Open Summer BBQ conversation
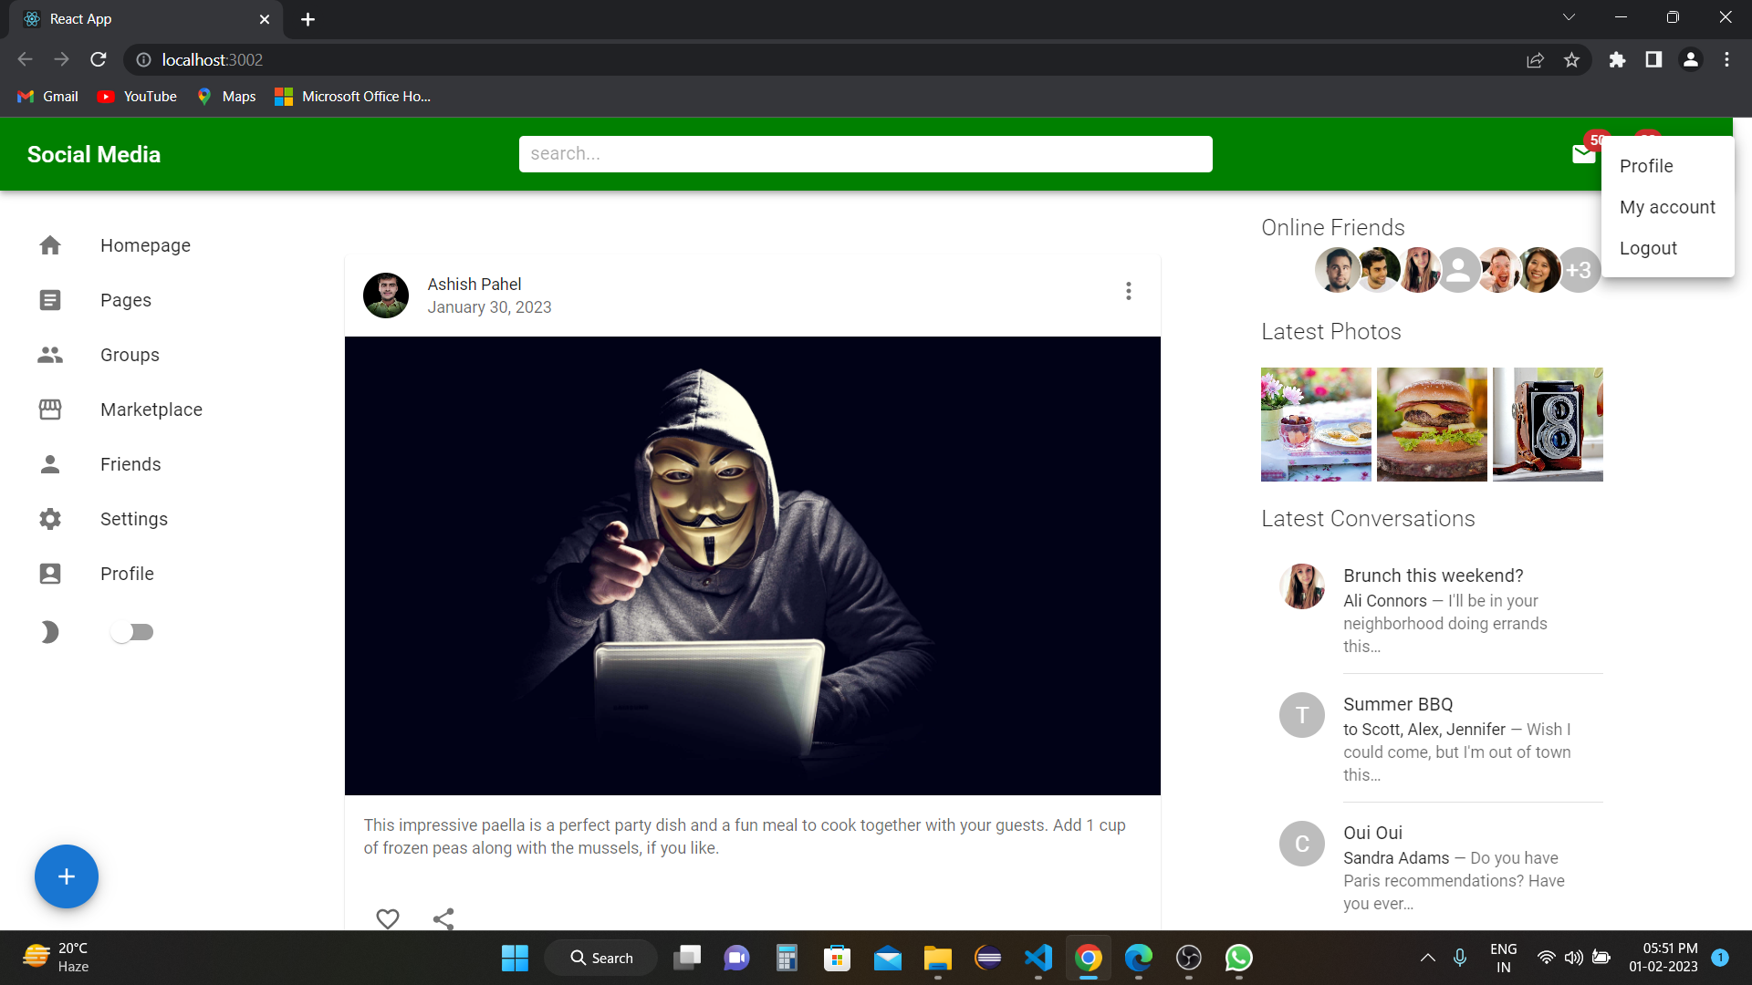The width and height of the screenshot is (1752, 985). [x=1433, y=738]
